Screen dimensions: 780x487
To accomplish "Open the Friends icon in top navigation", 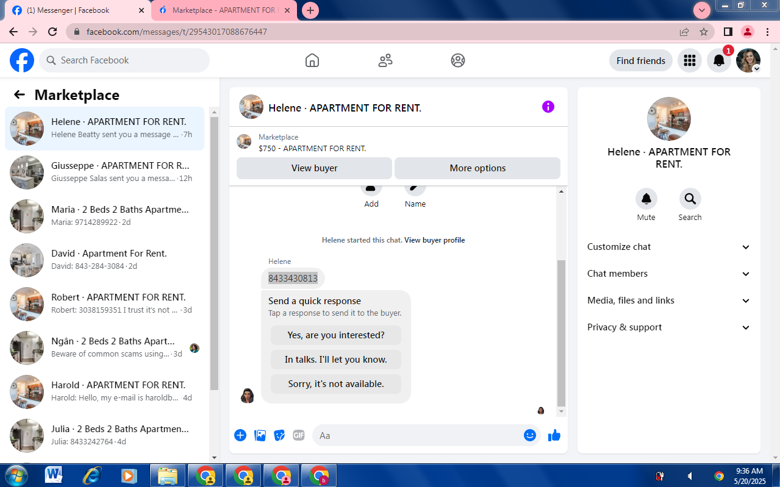I will [x=385, y=60].
